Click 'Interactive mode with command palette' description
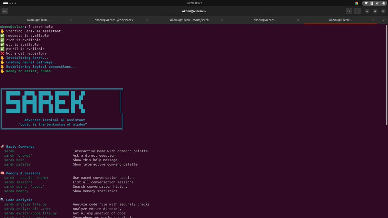The height and width of the screenshot is (218, 388). click(110, 151)
